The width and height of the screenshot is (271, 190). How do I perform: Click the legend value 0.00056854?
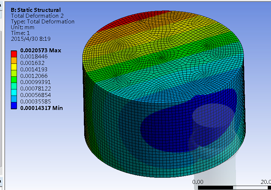point(35,95)
